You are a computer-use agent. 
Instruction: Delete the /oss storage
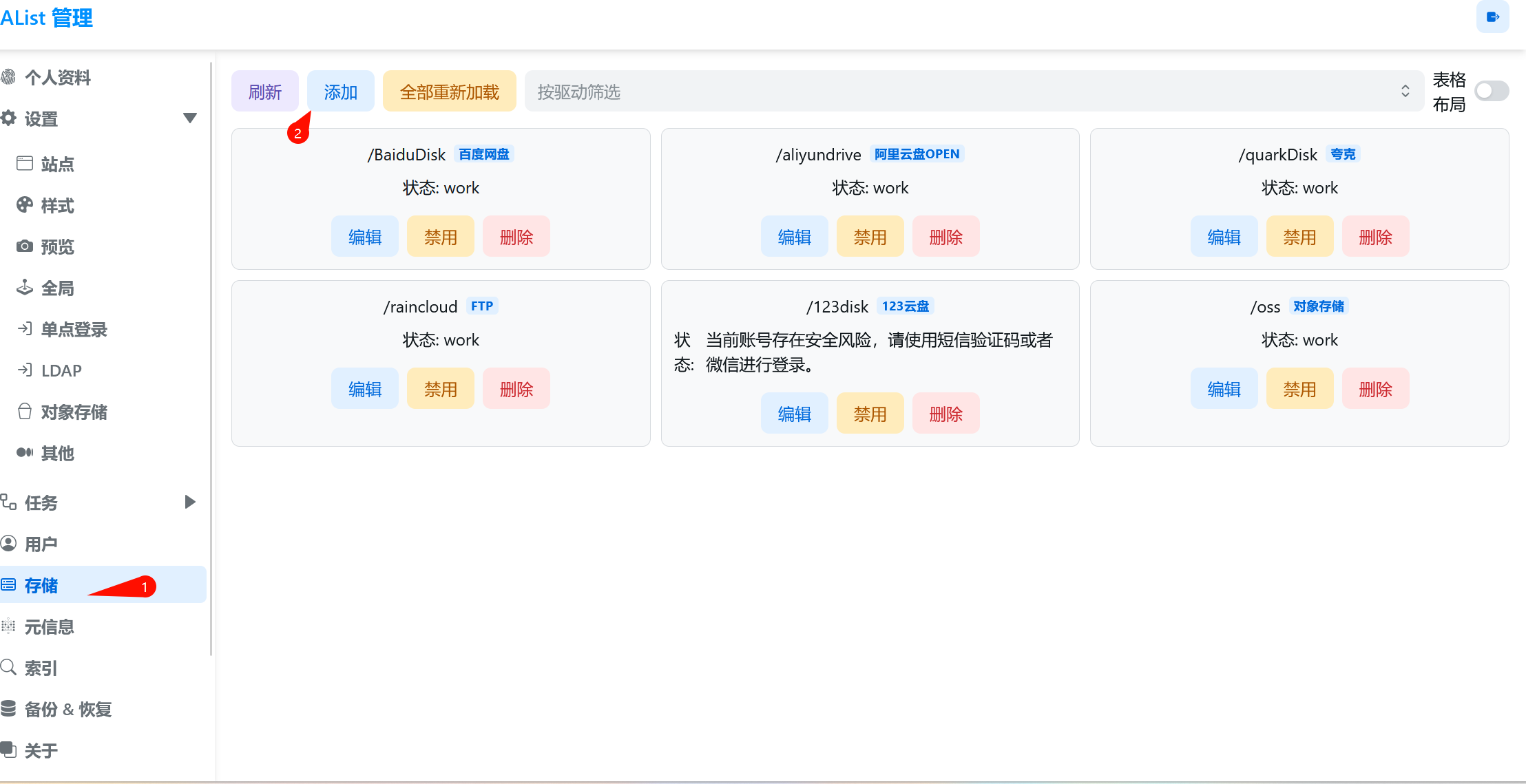[x=1376, y=389]
